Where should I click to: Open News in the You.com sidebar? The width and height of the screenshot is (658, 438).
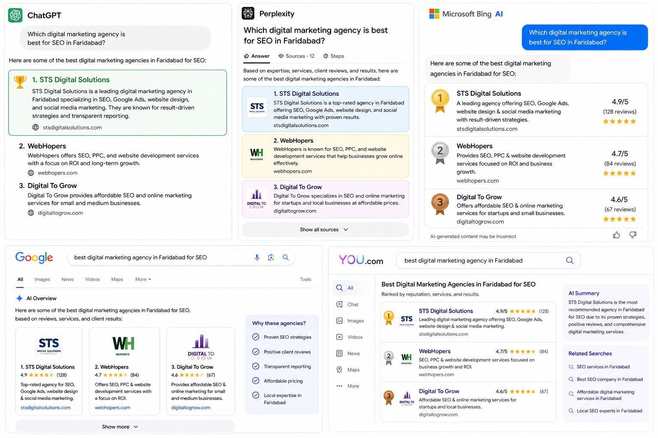(x=348, y=353)
